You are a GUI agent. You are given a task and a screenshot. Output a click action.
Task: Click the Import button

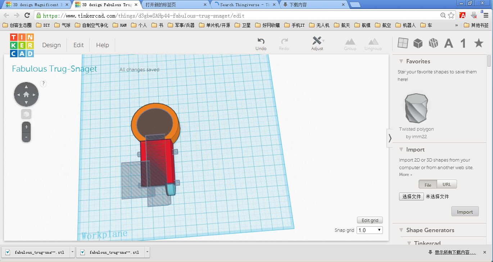click(x=465, y=212)
